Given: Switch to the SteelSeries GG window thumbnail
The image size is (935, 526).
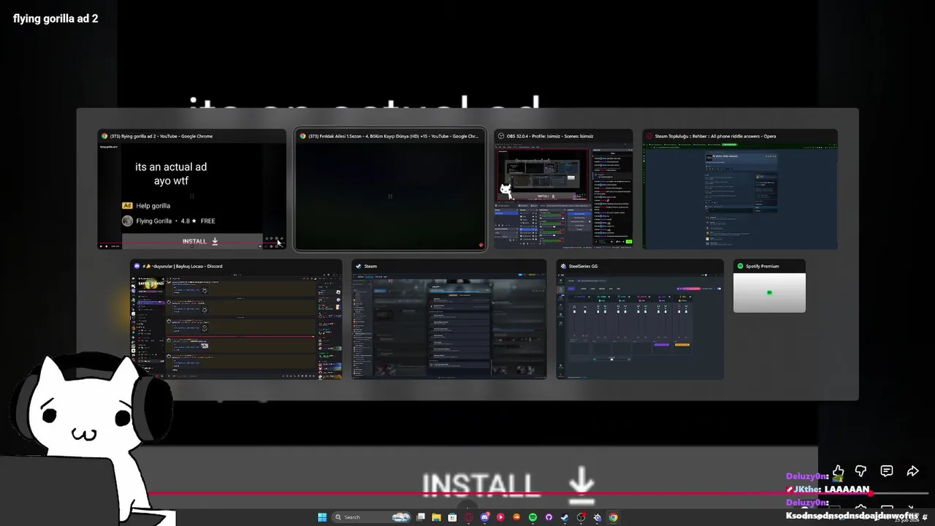Looking at the screenshot, I should 640,319.
